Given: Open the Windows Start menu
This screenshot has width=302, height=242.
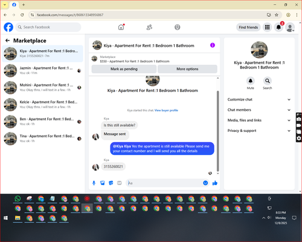Looking at the screenshot, I should [x=6, y=218].
